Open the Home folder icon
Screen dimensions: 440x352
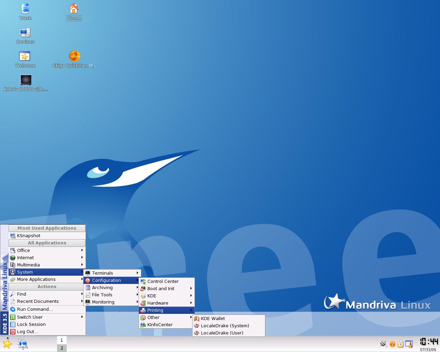click(x=74, y=12)
